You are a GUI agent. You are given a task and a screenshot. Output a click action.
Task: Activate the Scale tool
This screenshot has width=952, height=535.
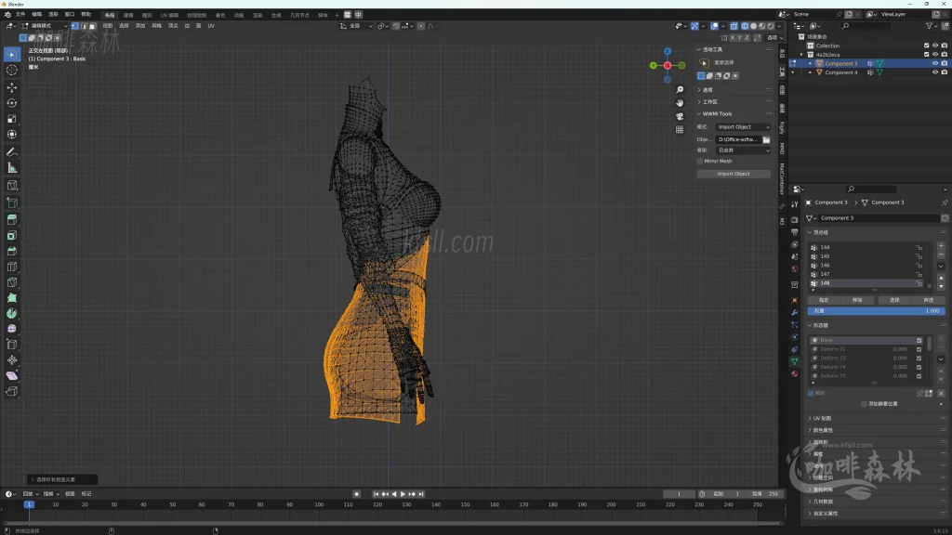click(x=11, y=119)
